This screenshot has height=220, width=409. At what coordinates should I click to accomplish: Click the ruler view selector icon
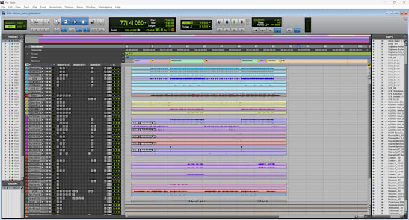pyautogui.click(x=27, y=46)
